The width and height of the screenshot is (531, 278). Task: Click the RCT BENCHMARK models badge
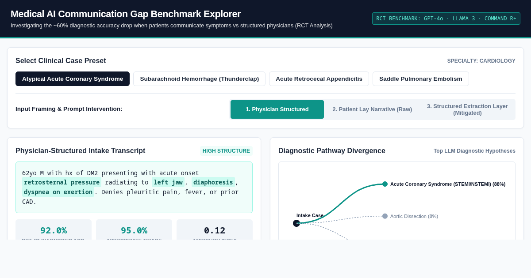coord(446,19)
